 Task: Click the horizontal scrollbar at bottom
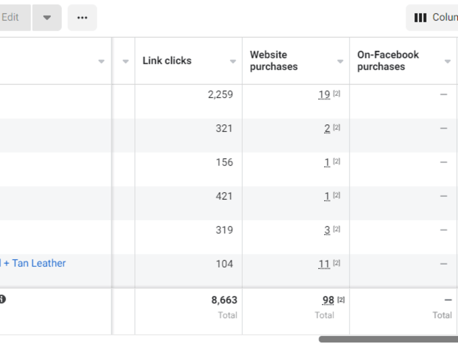[x=388, y=339]
